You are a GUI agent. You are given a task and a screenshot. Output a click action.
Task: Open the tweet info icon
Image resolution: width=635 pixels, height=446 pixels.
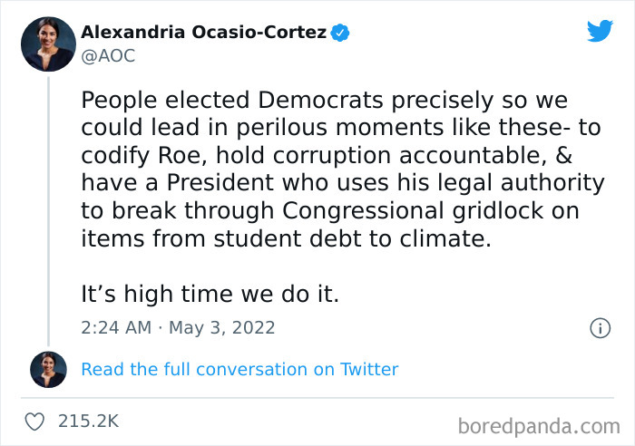(x=600, y=328)
